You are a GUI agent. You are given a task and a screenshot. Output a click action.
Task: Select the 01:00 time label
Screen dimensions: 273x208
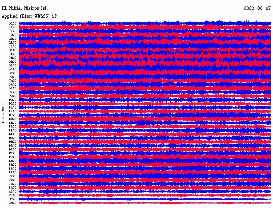coord(13,31)
